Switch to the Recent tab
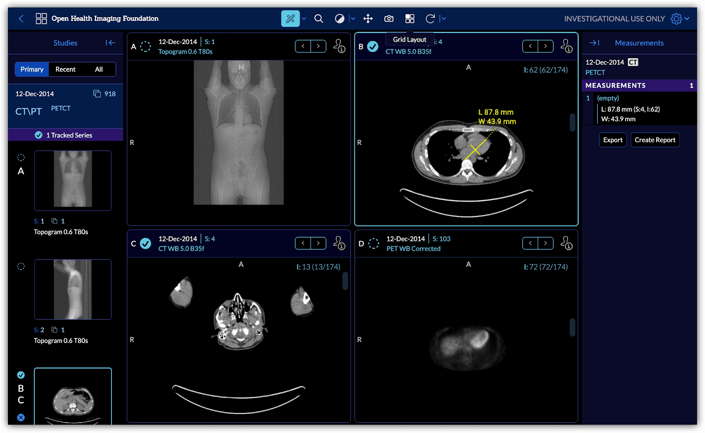705x433 pixels. click(x=65, y=69)
